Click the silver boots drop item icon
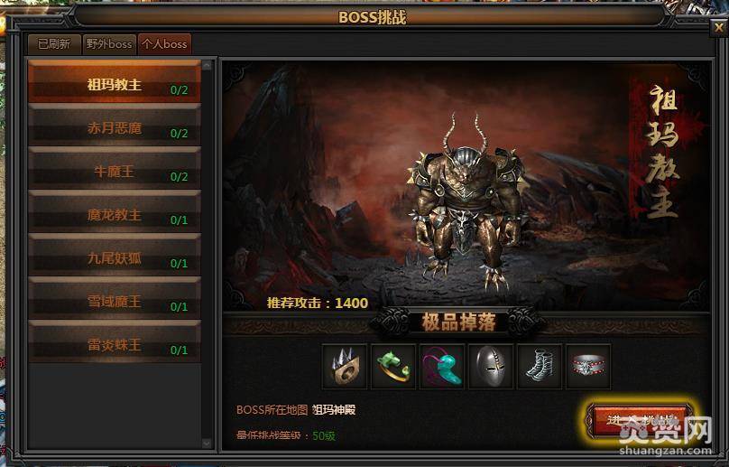Image resolution: width=729 pixels, height=467 pixels. pos(540,367)
